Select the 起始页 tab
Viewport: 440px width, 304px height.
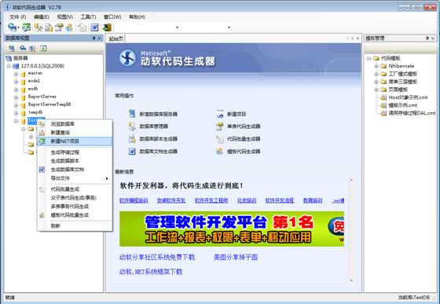coord(115,38)
